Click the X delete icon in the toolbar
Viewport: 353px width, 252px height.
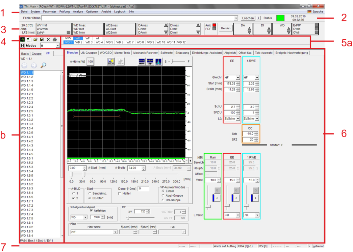point(48,39)
